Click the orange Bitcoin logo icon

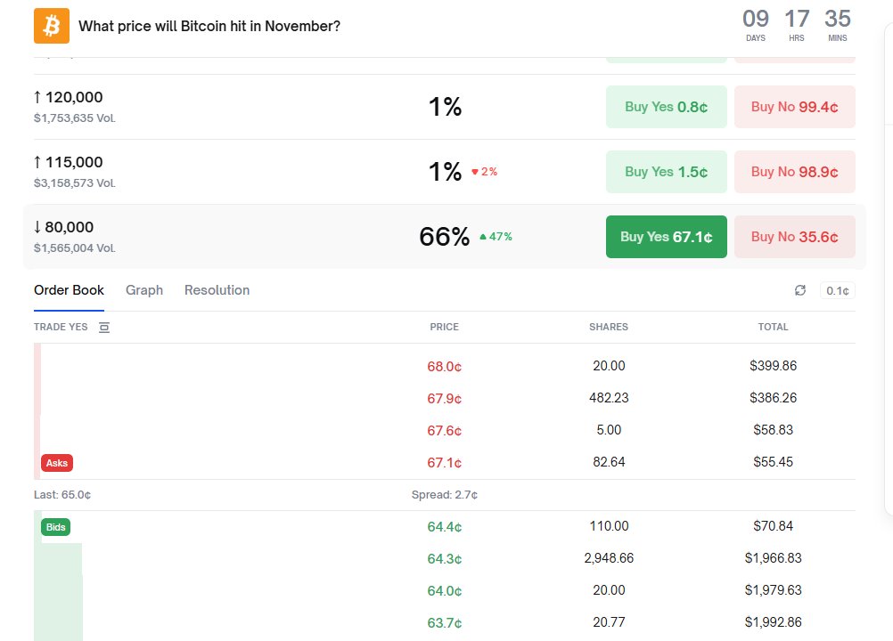click(52, 26)
